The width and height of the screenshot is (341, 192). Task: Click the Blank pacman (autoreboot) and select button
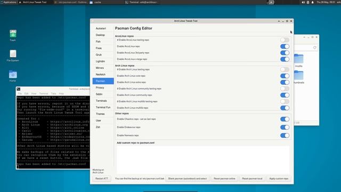[188, 179]
